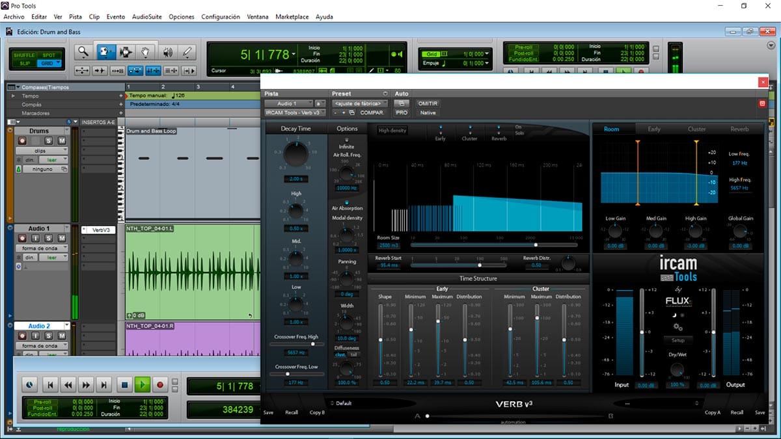Viewport: 781px width, 439px height.
Task: Click the COMPAR. button
Action: click(372, 113)
